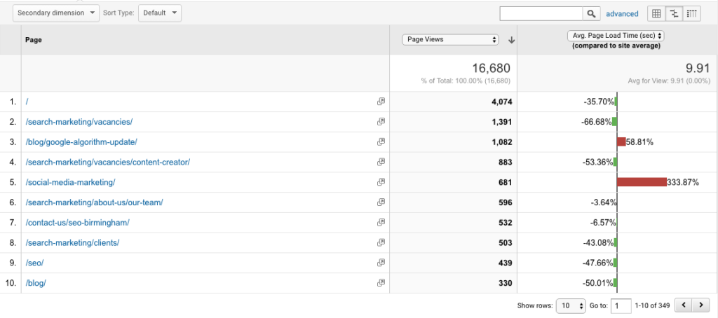Sort descending via Page Views arrow

coord(511,40)
